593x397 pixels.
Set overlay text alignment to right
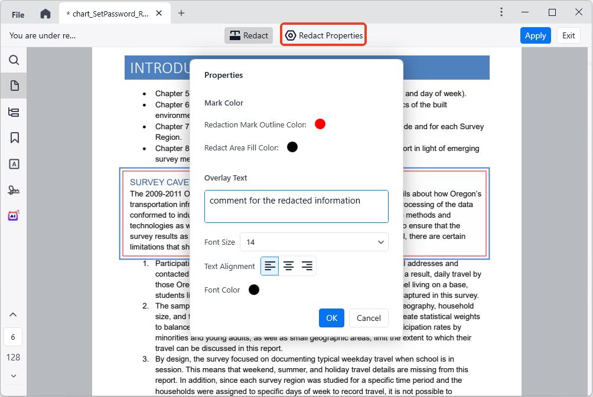pyautogui.click(x=307, y=265)
